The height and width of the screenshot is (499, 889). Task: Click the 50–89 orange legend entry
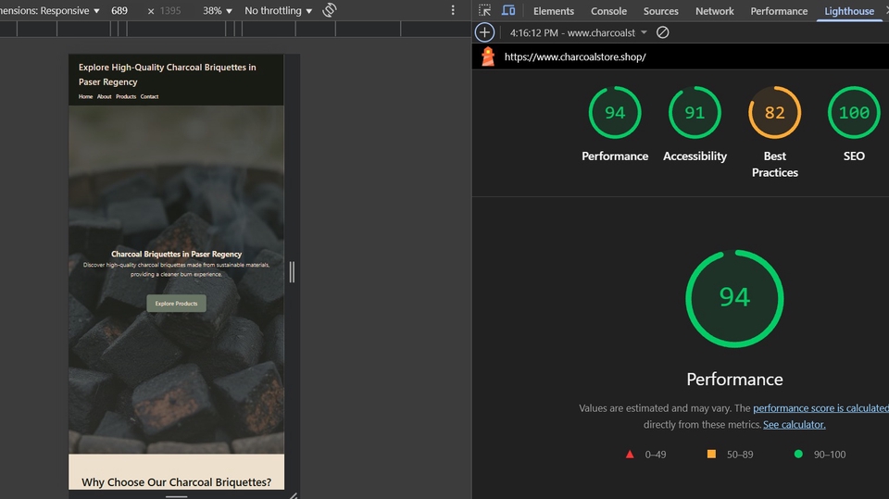(x=730, y=455)
